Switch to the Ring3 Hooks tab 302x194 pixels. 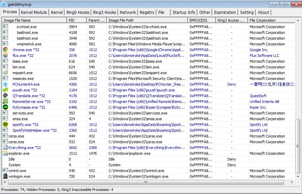105,12
